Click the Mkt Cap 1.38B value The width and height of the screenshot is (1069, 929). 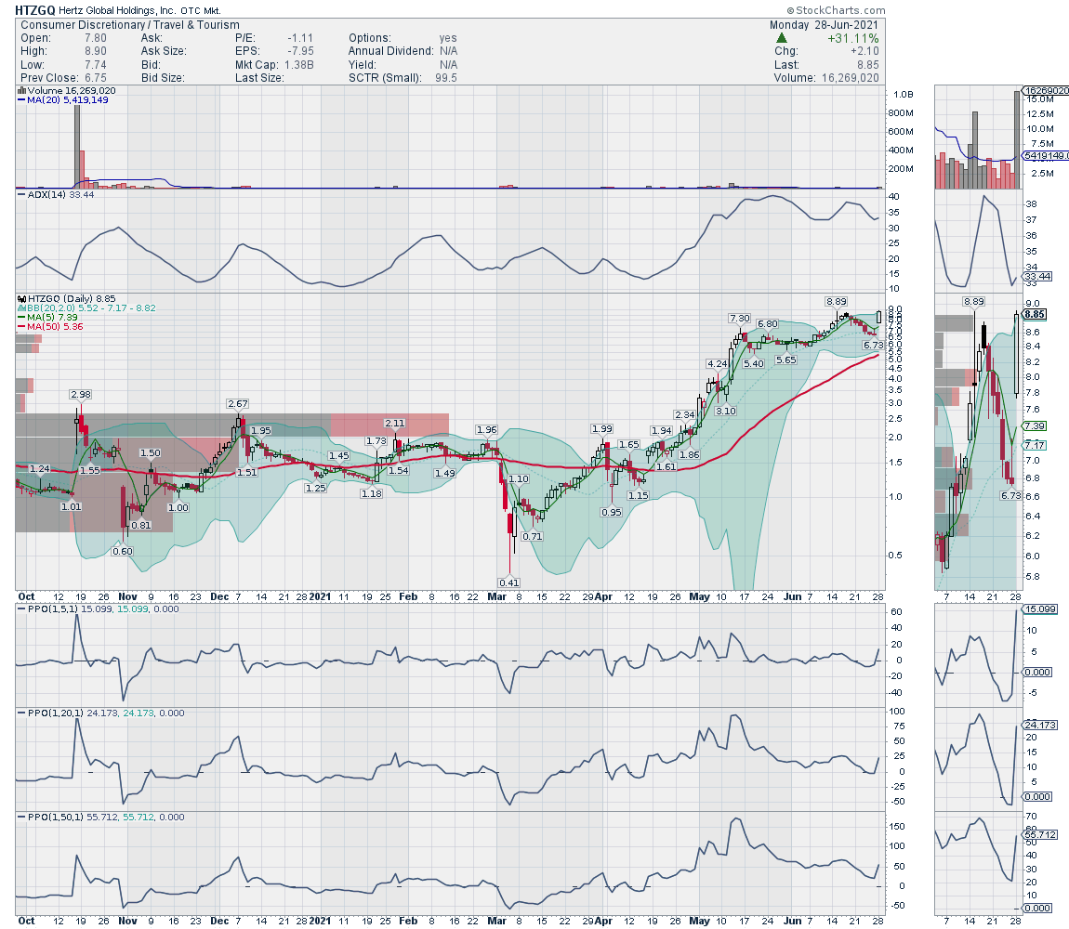click(x=299, y=65)
